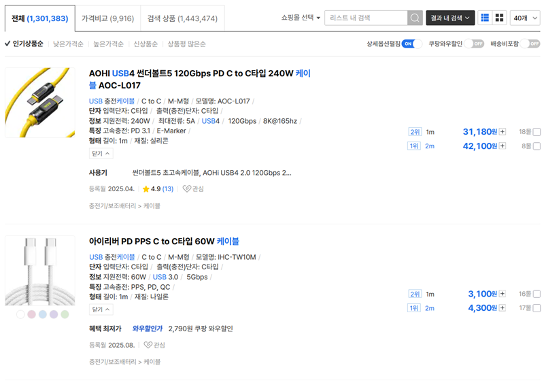Click 31,180원 price link

click(480, 132)
